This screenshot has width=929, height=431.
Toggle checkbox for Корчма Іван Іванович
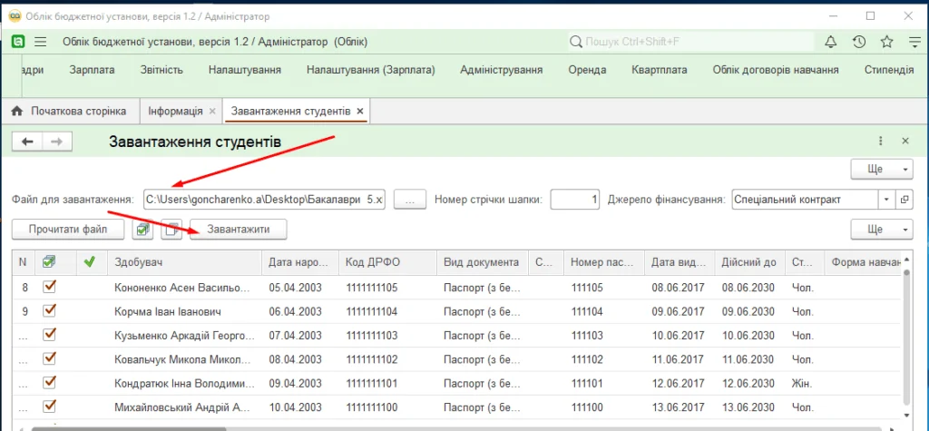[x=50, y=310]
